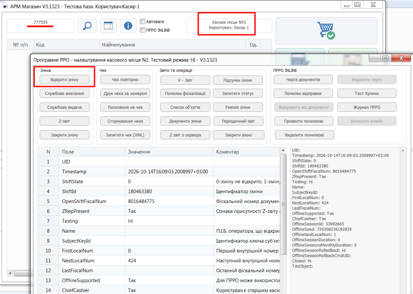Click the main window horizontal scrollbar left arrow

[10, 273]
